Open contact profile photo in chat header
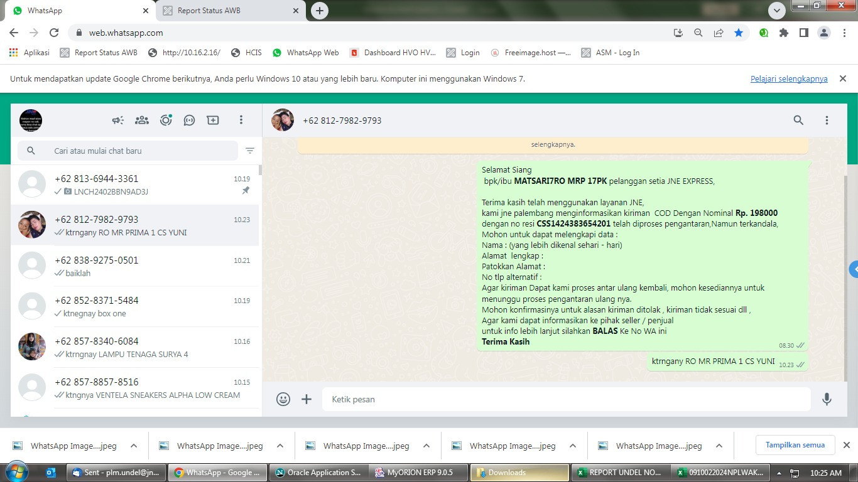This screenshot has width=858, height=482. pos(283,120)
